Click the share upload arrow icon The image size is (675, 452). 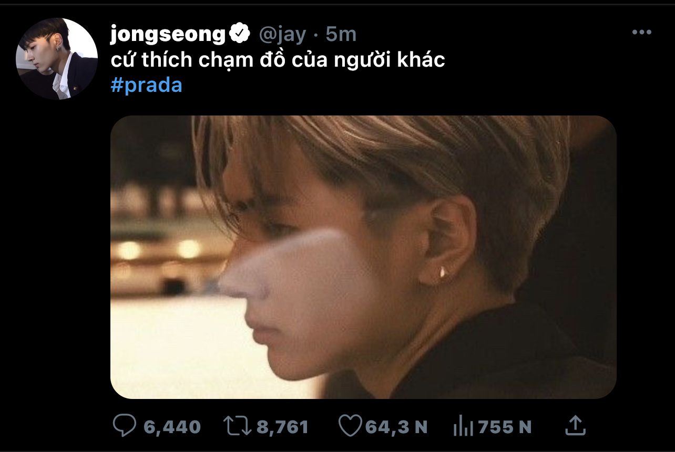[575, 425]
